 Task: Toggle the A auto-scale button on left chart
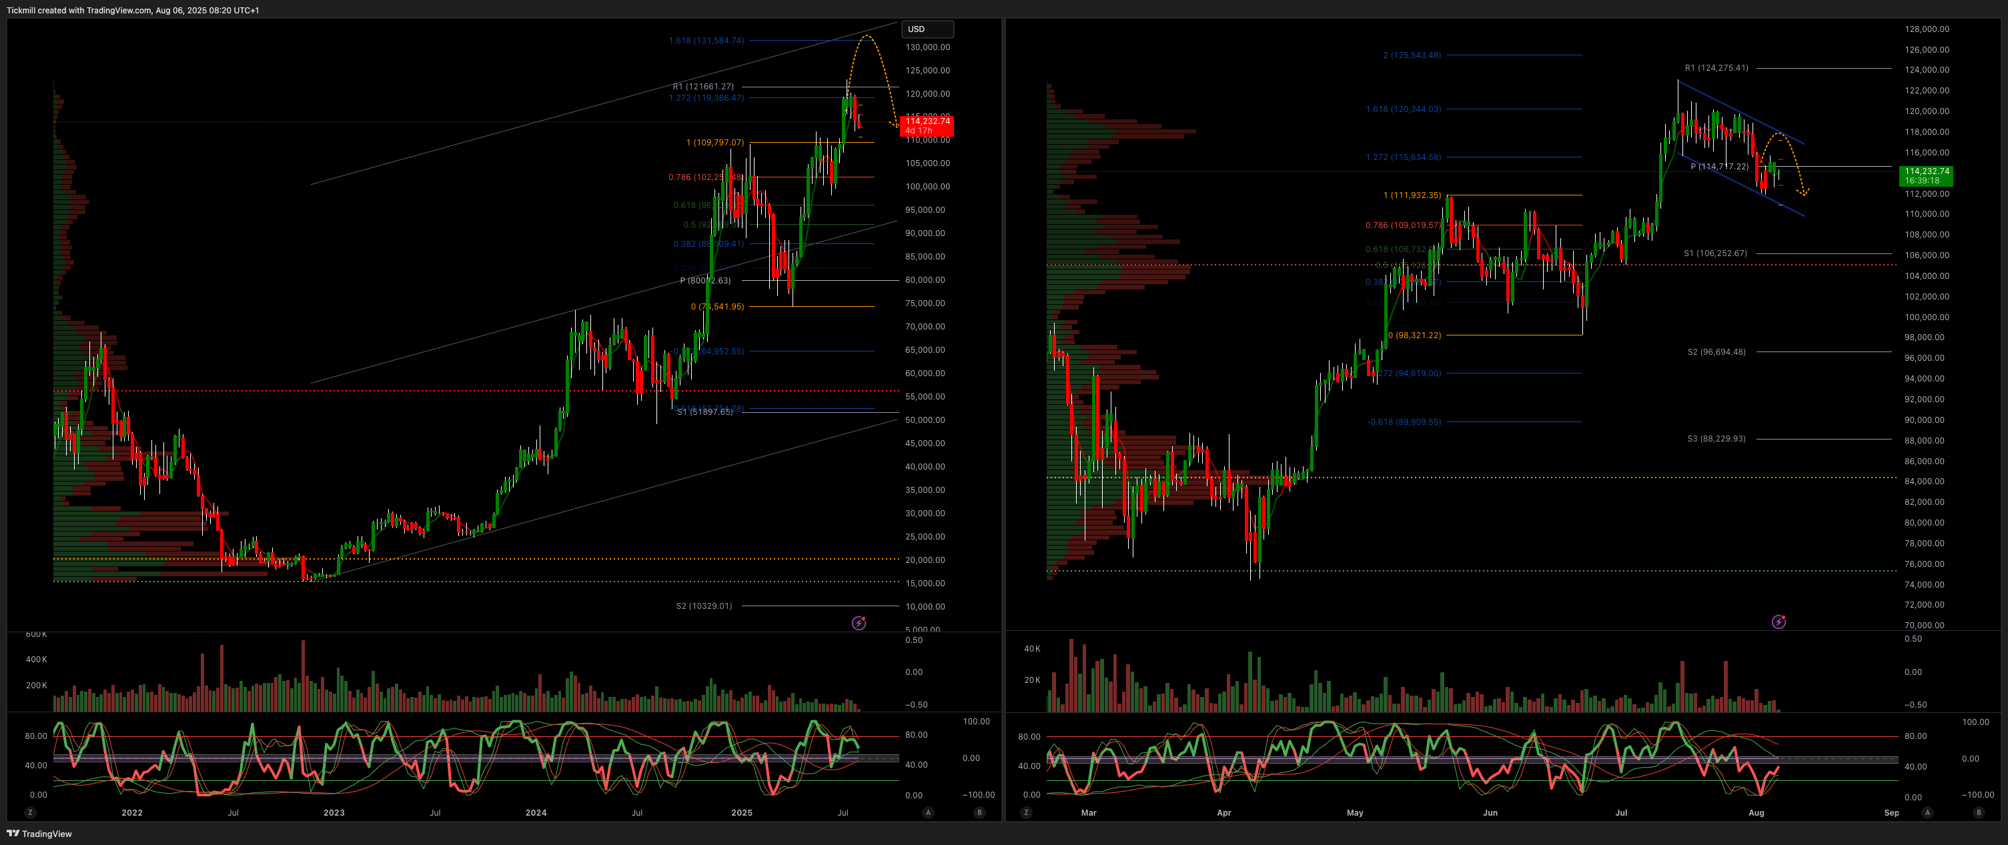[927, 812]
